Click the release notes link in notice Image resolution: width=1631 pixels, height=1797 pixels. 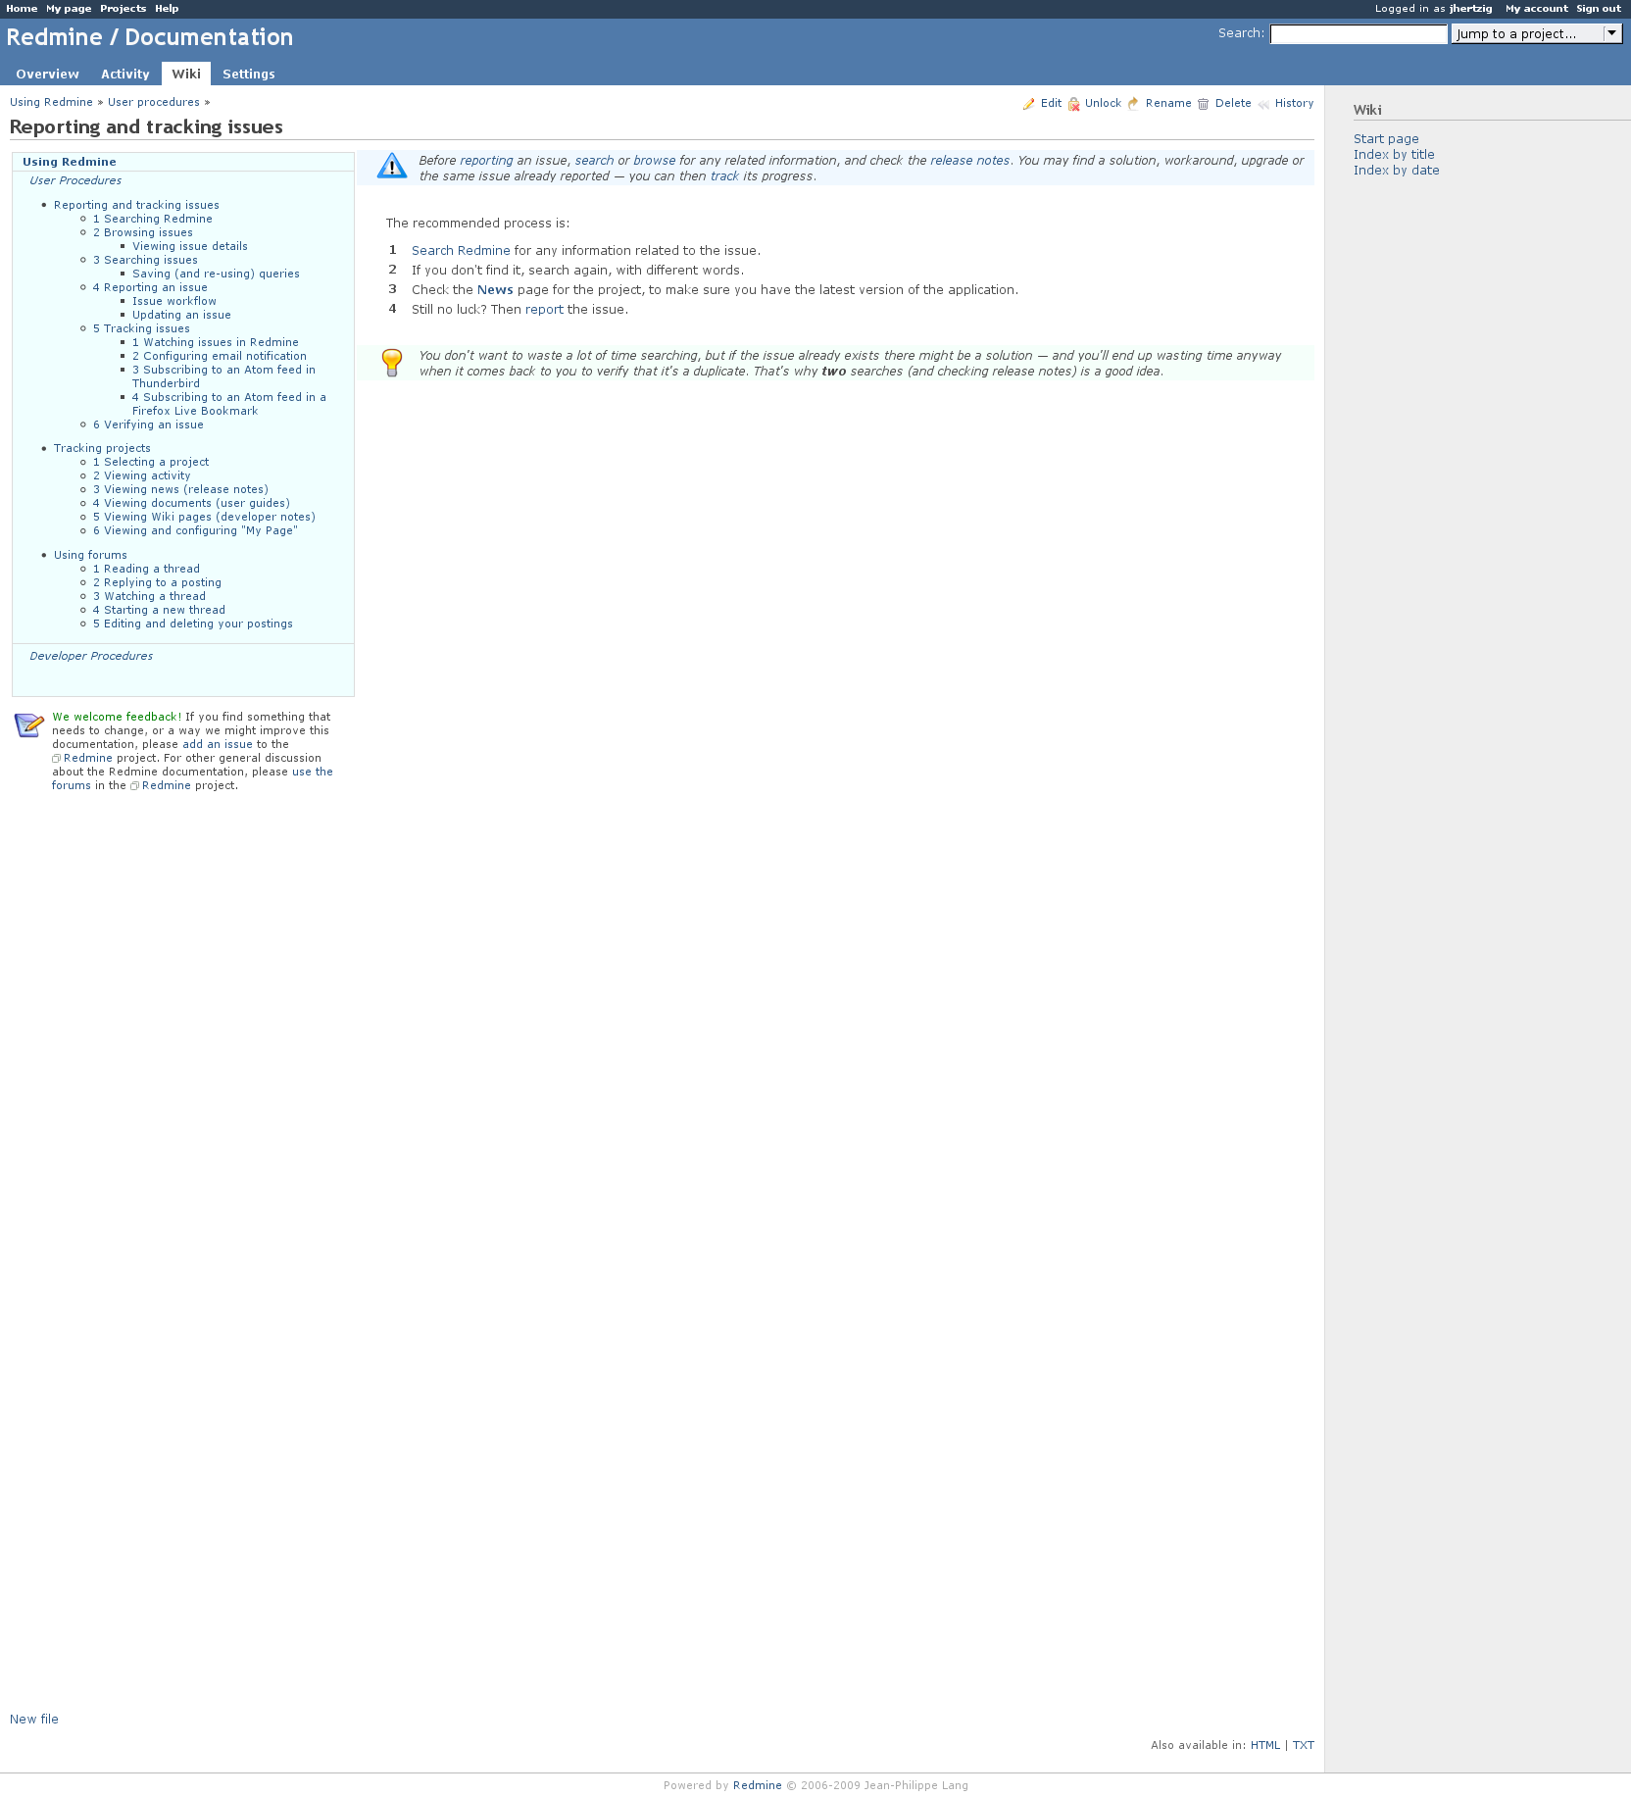tap(969, 161)
